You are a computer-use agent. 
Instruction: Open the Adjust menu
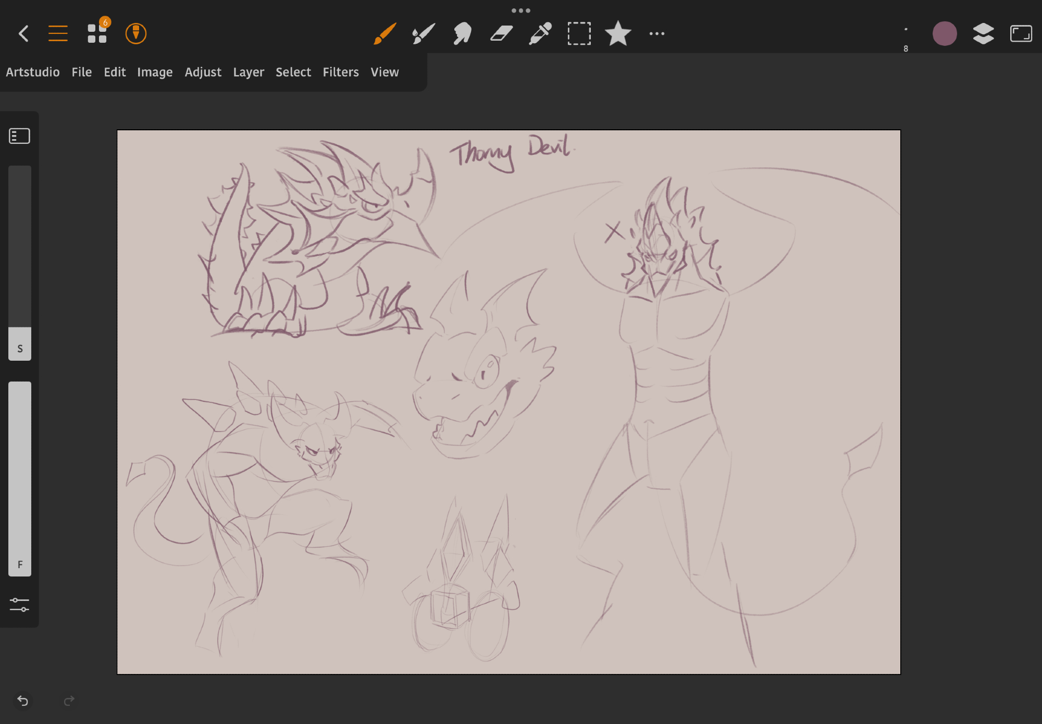[x=203, y=72]
